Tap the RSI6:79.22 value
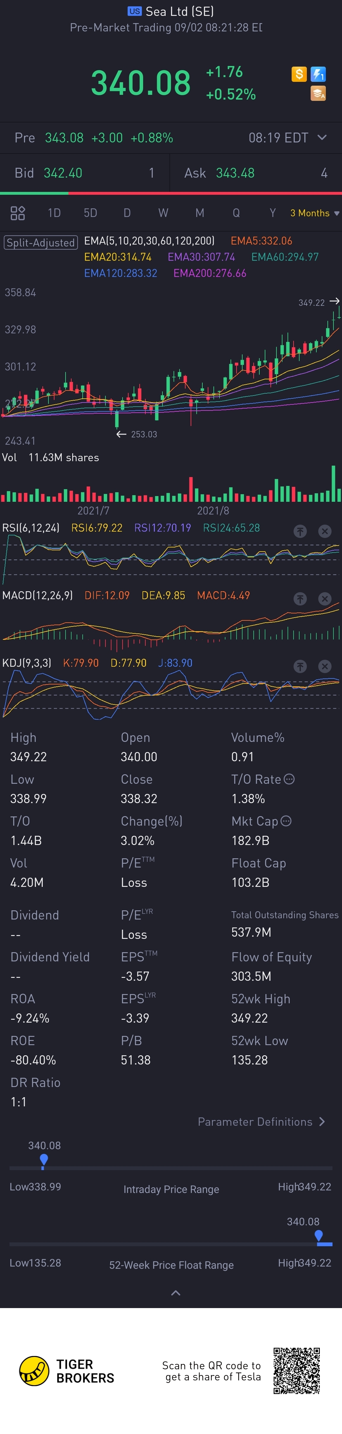The height and width of the screenshot is (1434, 342). pos(97,528)
